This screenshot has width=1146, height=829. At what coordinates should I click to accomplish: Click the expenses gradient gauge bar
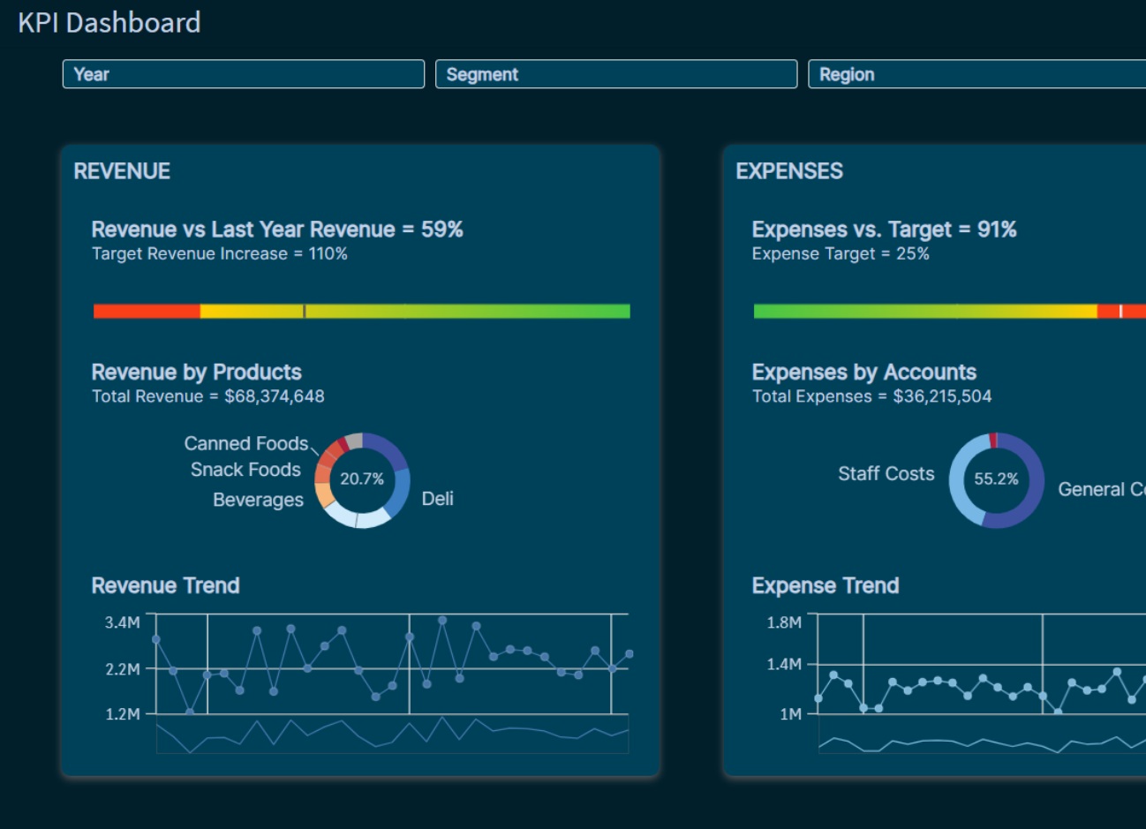tap(950, 311)
